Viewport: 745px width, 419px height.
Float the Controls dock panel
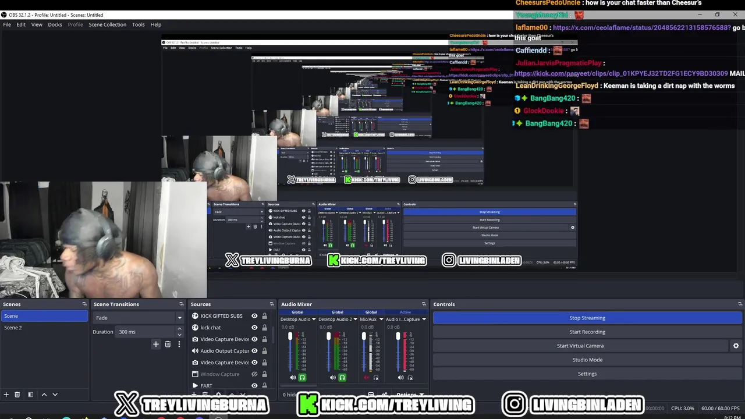pos(740,304)
